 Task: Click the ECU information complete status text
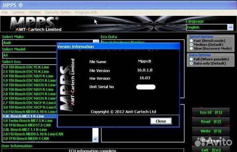[x=93, y=150]
